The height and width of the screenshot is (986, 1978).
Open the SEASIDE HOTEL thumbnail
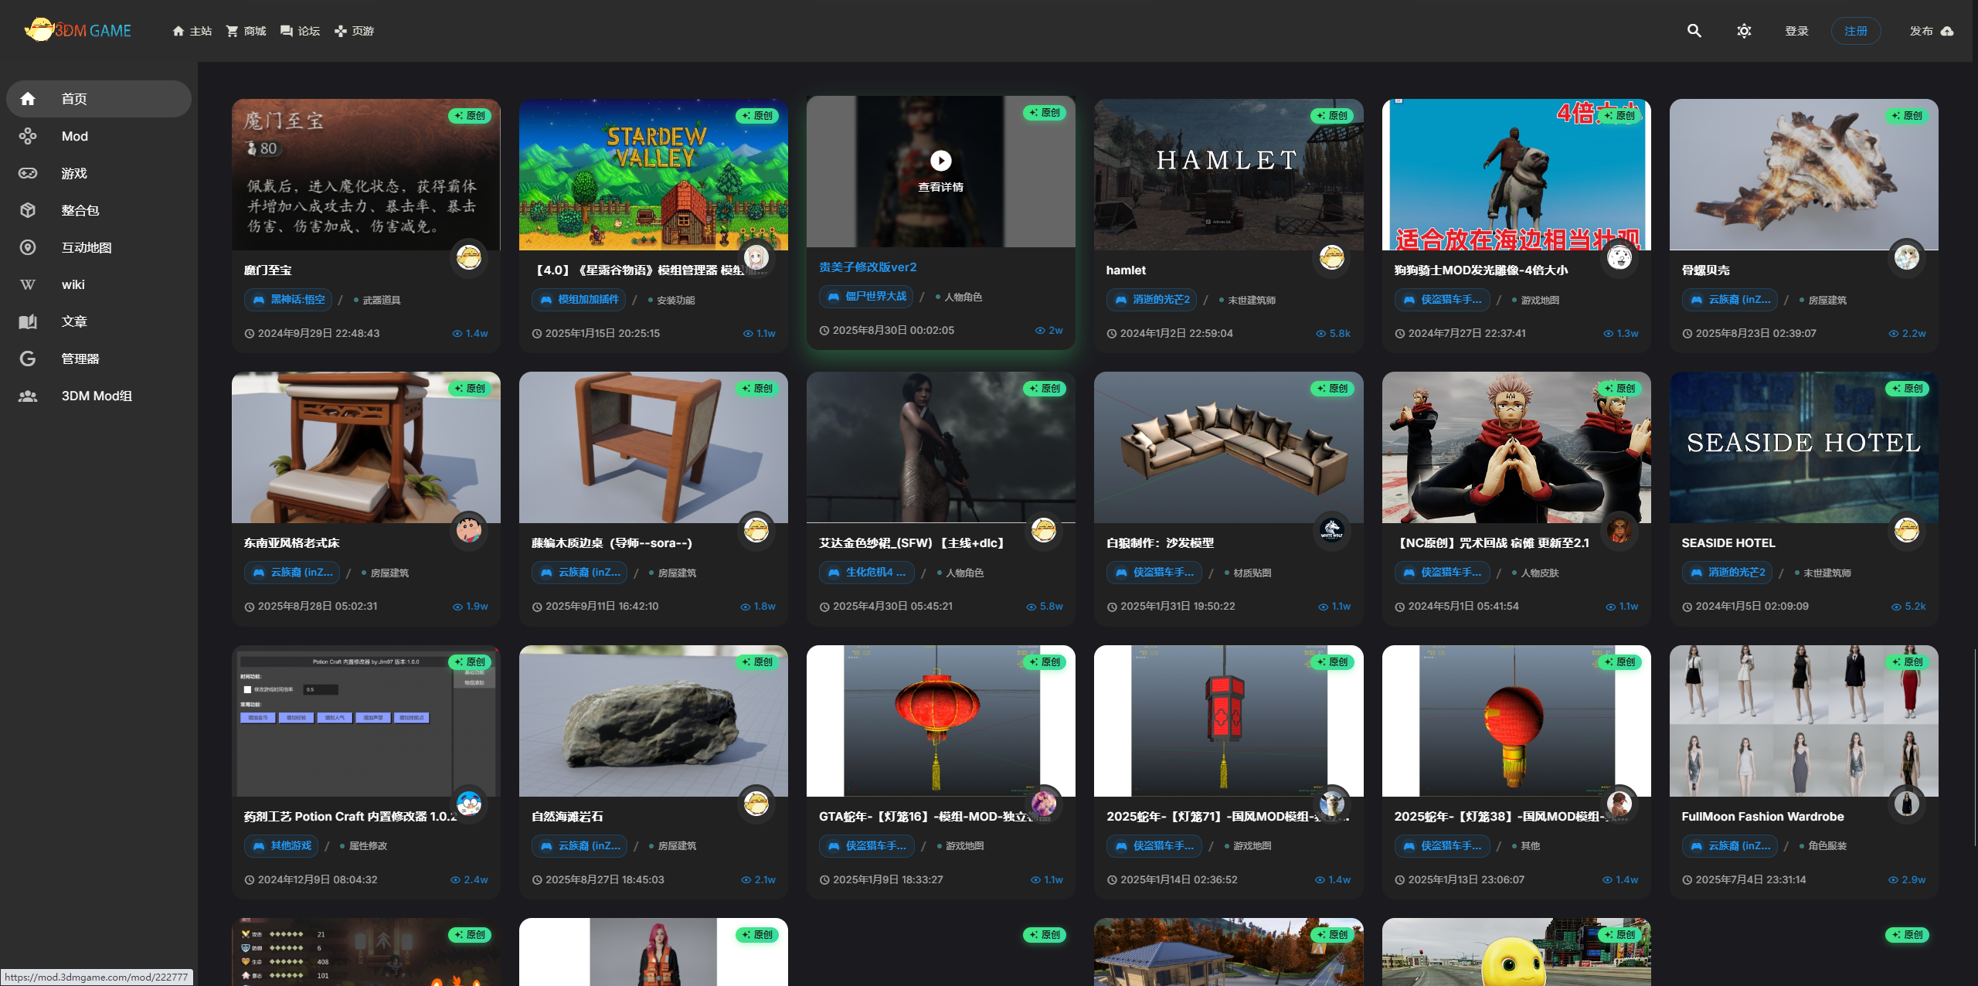1803,448
